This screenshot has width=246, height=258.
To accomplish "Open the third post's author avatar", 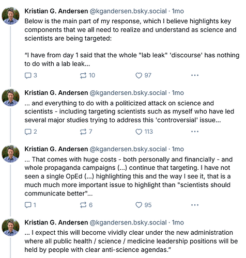I will (x=10, y=154).
